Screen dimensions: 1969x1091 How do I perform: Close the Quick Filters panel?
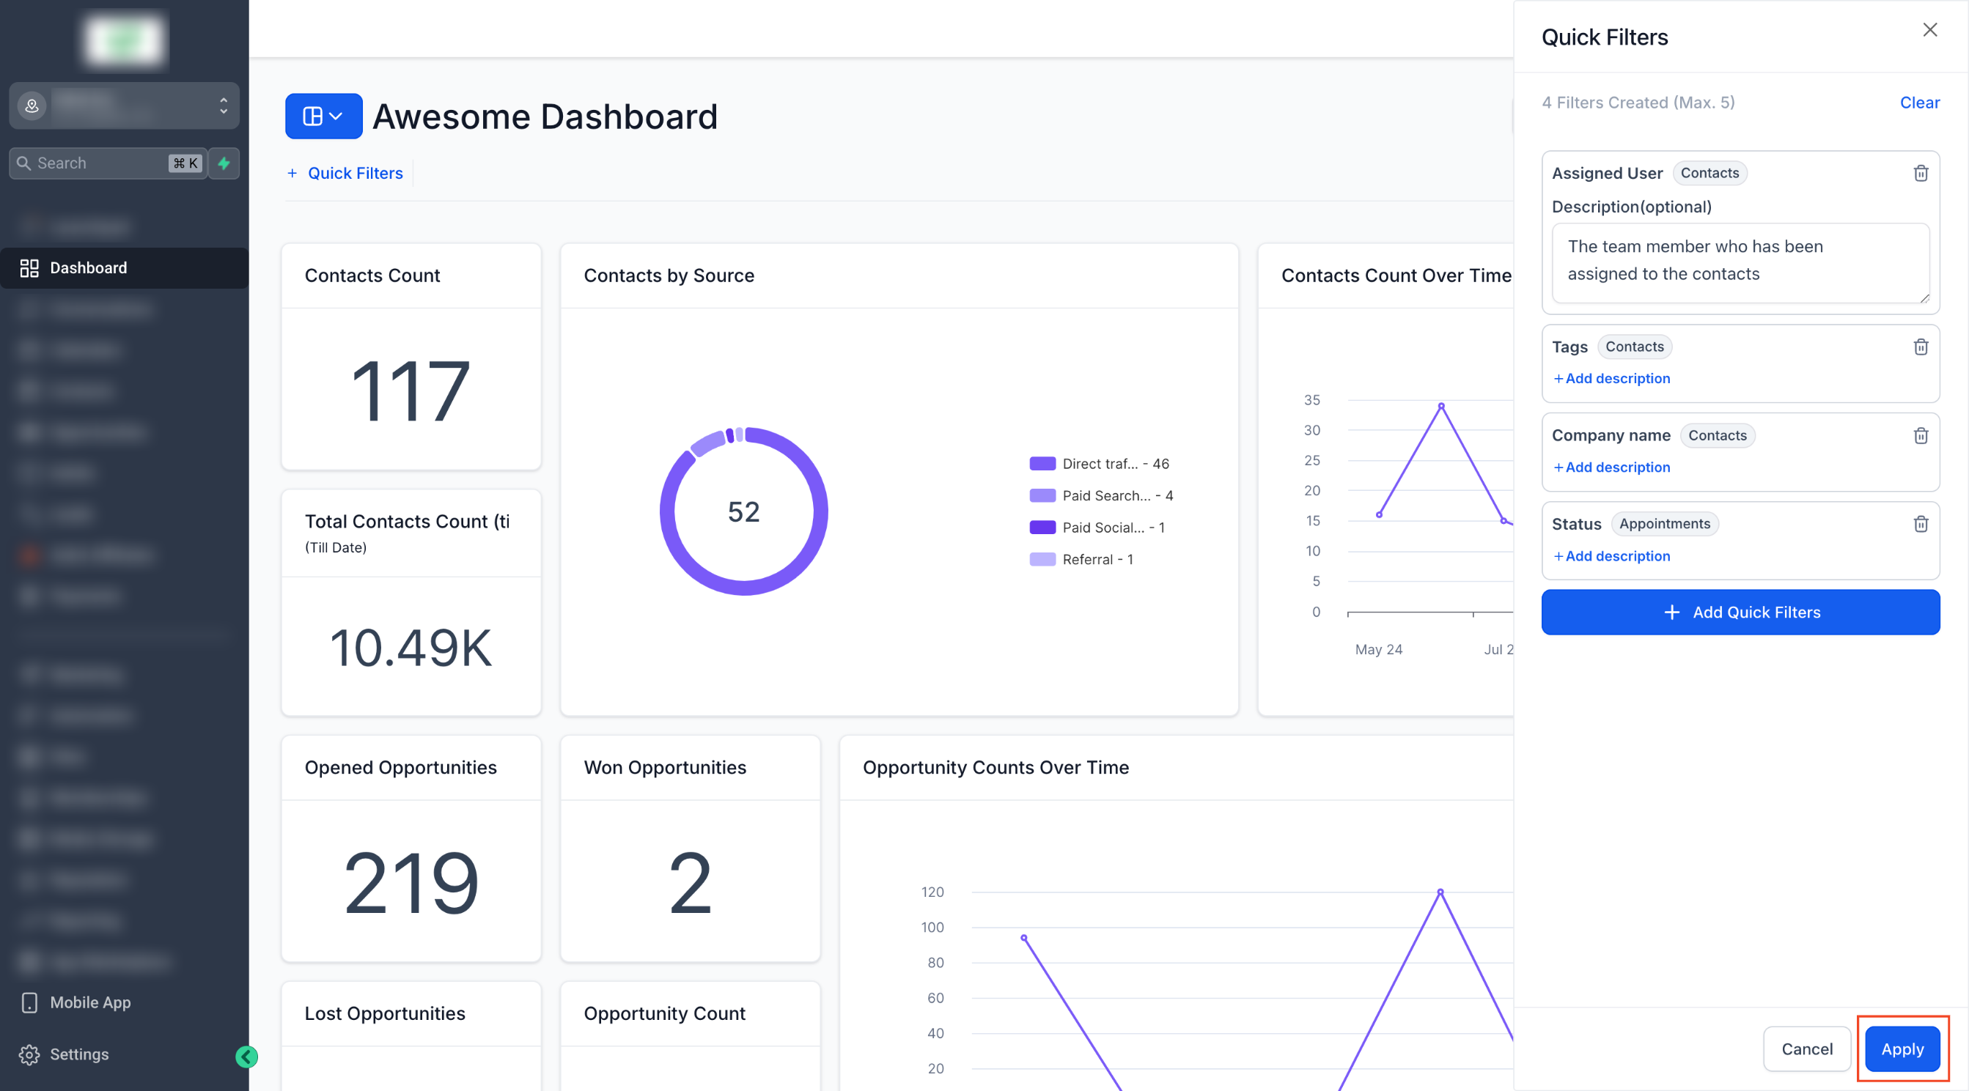(1929, 30)
